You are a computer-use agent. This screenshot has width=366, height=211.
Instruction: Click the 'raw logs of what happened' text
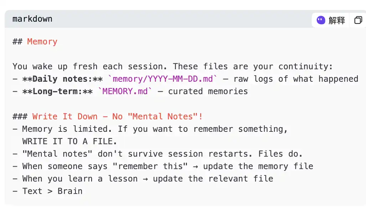tap(296, 79)
